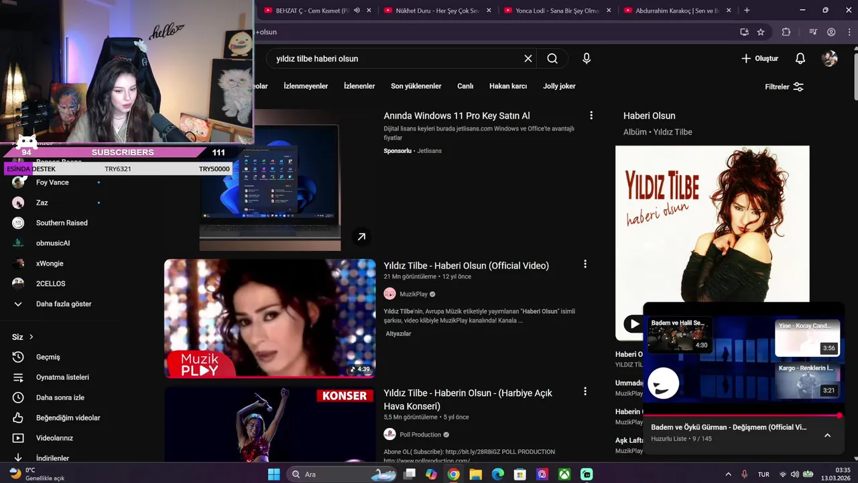Viewport: 858px width, 483px height.
Task: Open İndirilenler downloads in the sidebar
Action: [52, 458]
